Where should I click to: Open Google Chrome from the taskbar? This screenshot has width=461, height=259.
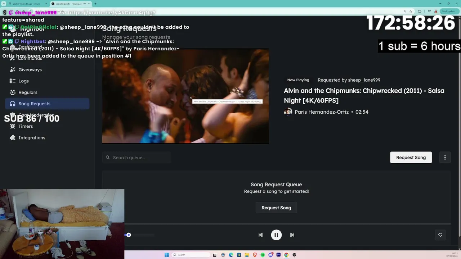tap(286, 255)
